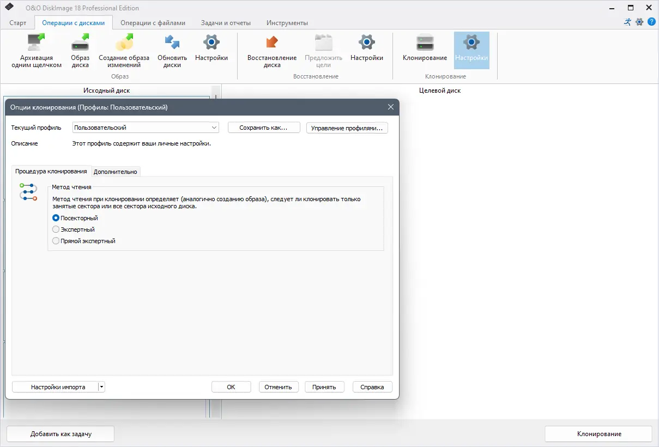The width and height of the screenshot is (659, 447).
Task: Click highlighted Настройки in Клонирование group
Action: point(471,49)
